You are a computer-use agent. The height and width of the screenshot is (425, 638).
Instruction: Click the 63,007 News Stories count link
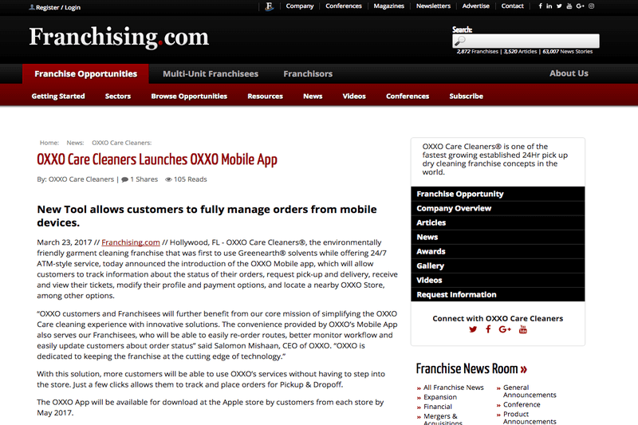568,52
